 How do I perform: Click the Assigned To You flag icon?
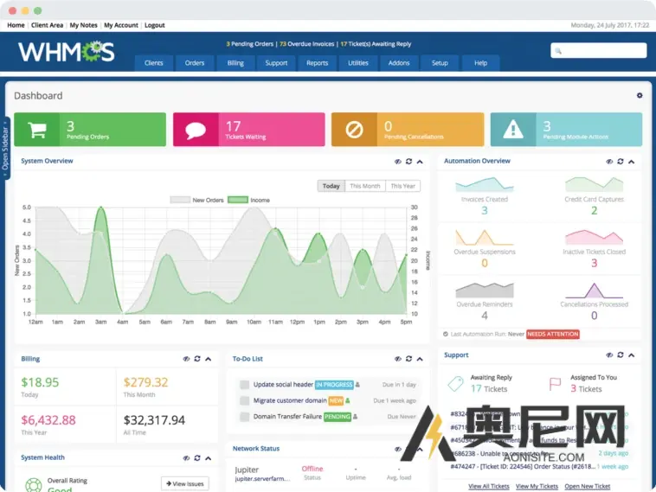555,384
